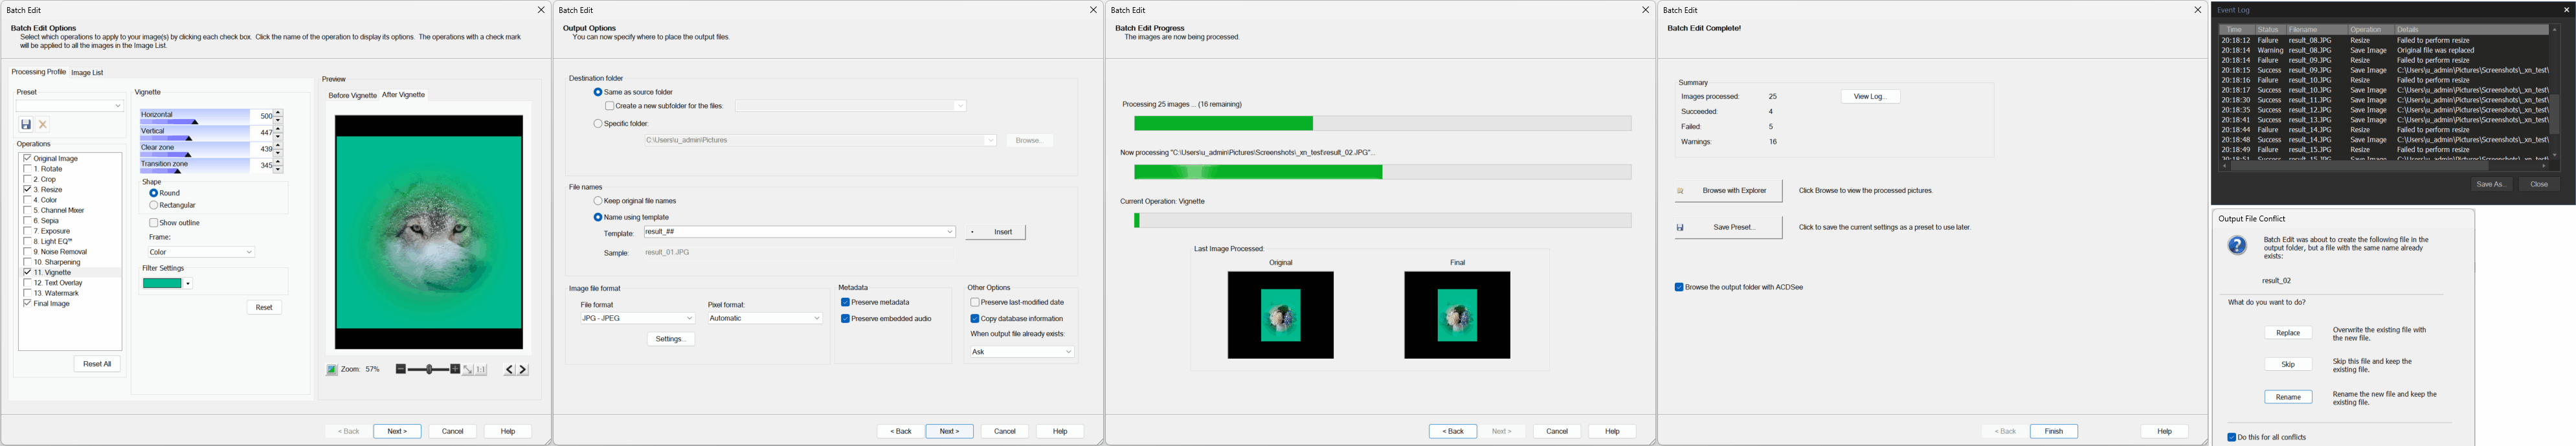The height and width of the screenshot is (446, 2576).
Task: Check Preserve last-modified date
Action: tap(975, 302)
